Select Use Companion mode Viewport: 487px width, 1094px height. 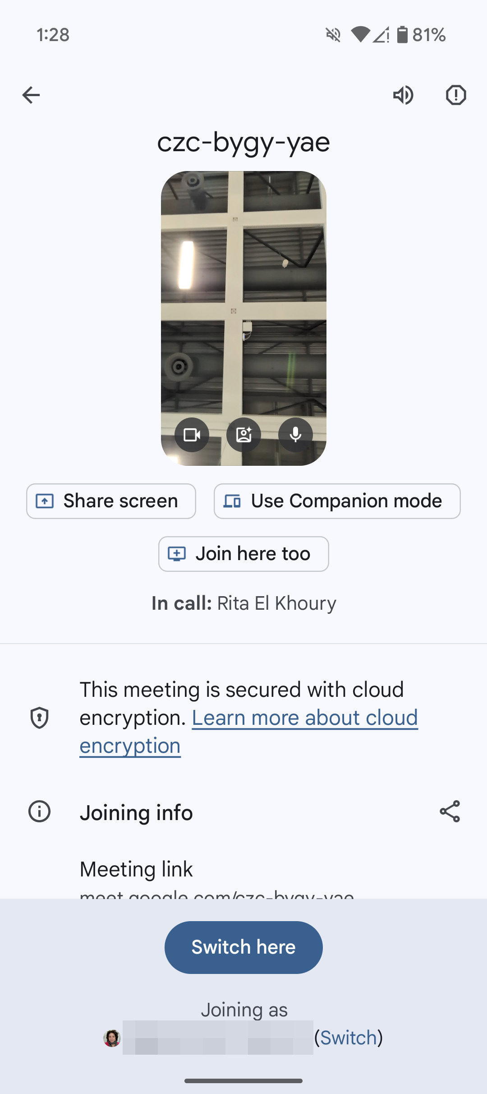pyautogui.click(x=337, y=501)
